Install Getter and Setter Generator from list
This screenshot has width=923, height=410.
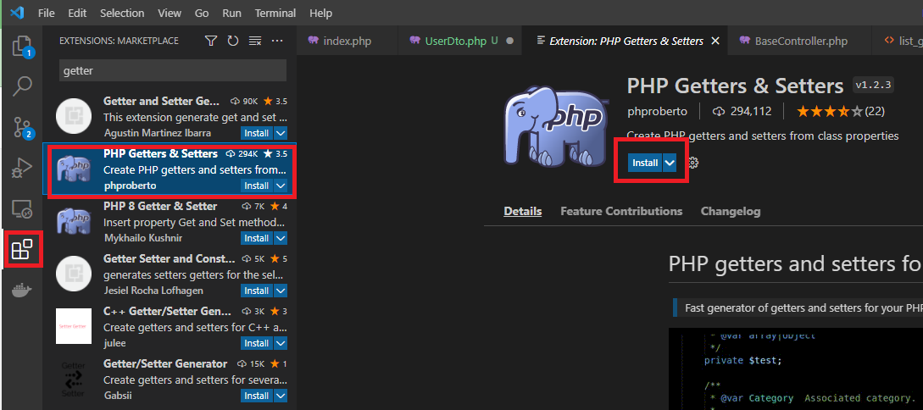257,134
